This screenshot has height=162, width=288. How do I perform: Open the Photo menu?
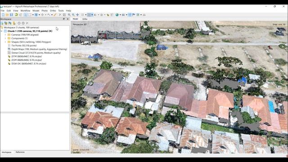45,11
